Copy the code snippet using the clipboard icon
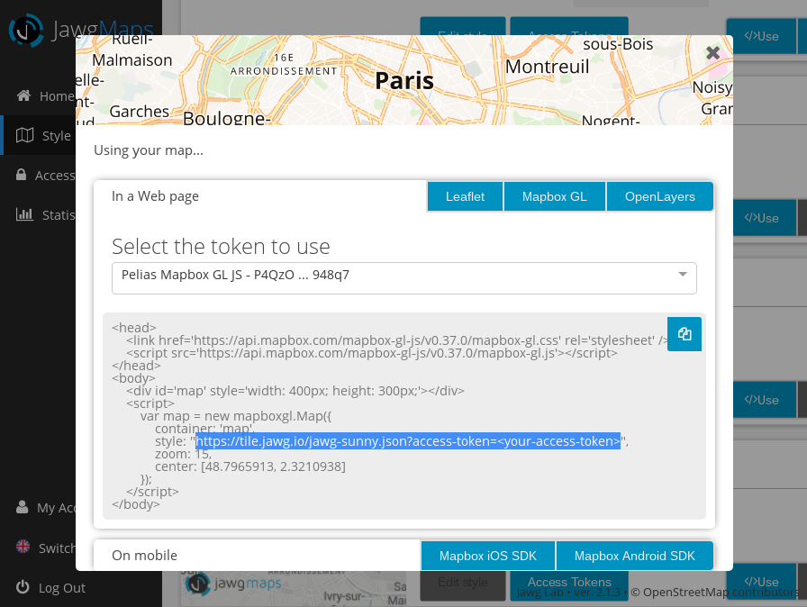 (x=685, y=333)
